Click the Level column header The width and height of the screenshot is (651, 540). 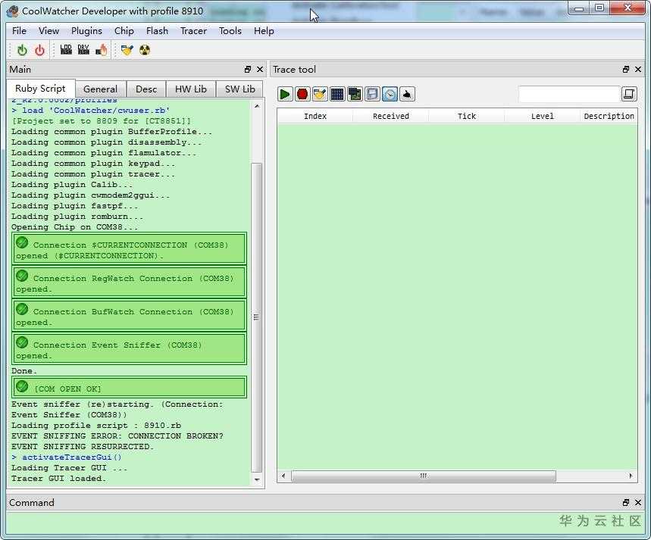pyautogui.click(x=542, y=116)
